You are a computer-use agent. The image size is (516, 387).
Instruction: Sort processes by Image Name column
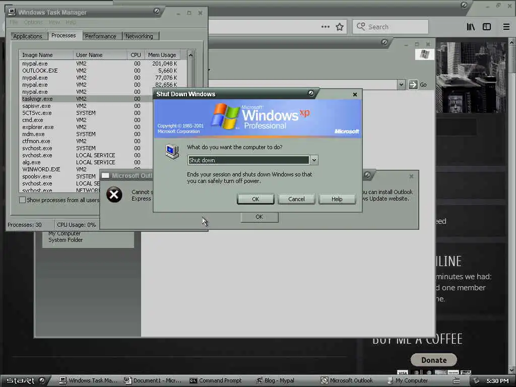(x=46, y=55)
